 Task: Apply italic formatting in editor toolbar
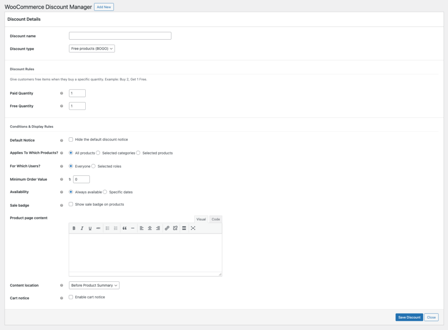tap(82, 228)
